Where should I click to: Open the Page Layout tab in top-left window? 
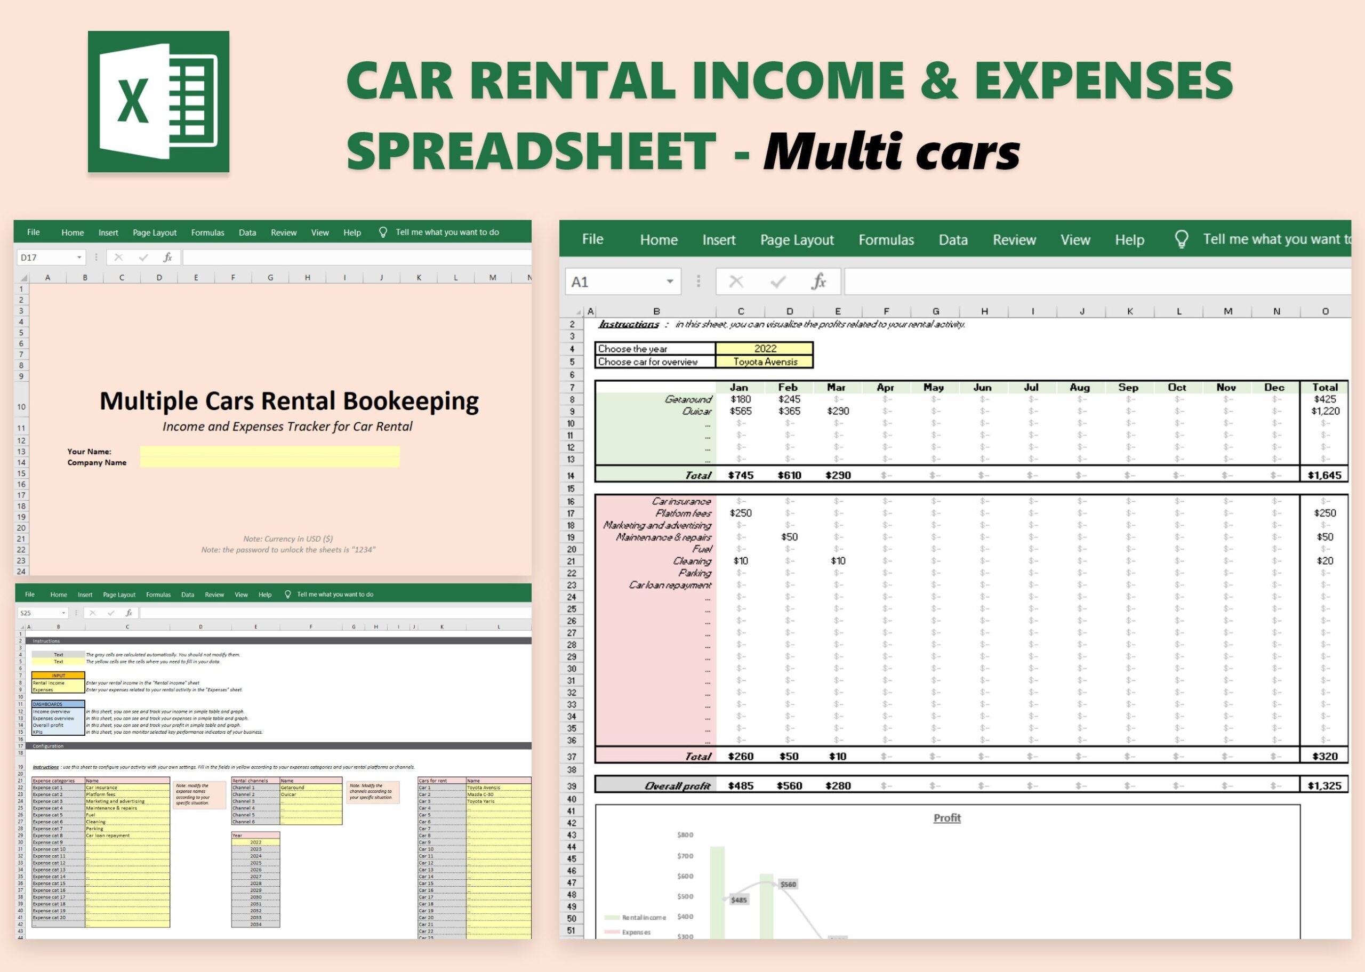(155, 233)
